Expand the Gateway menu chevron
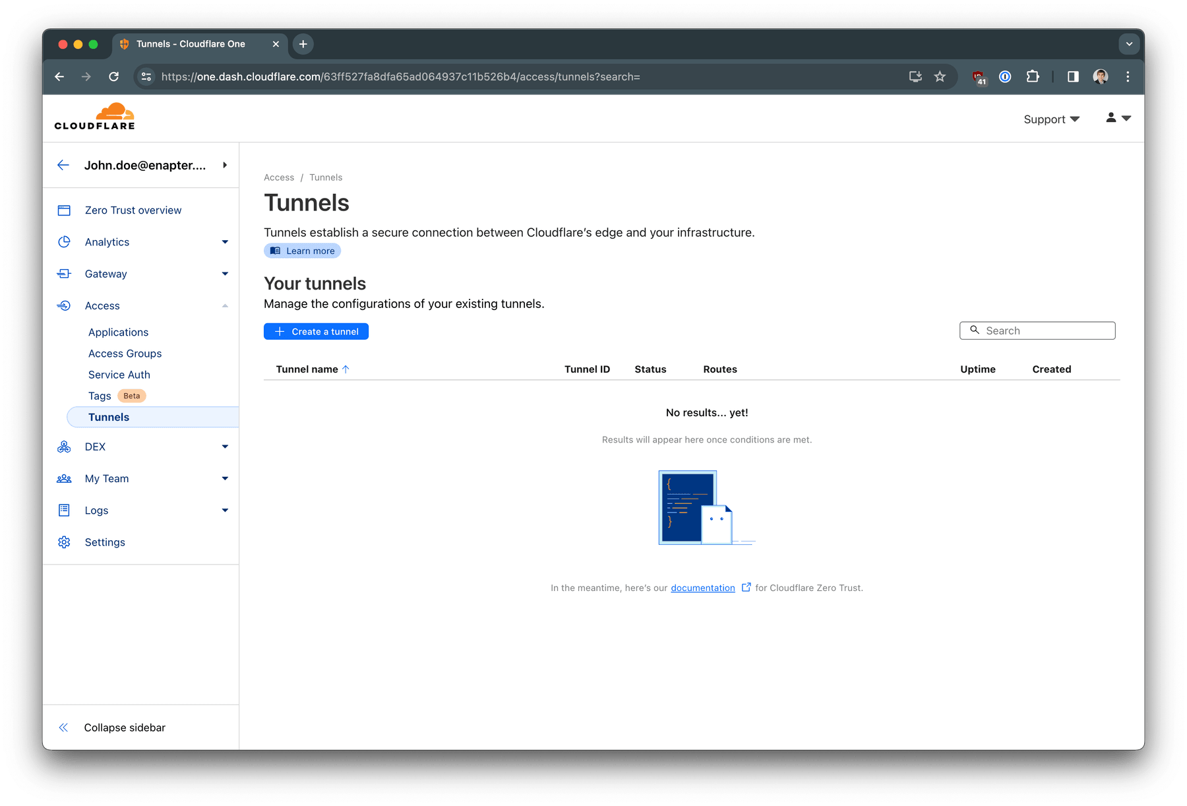The height and width of the screenshot is (806, 1187). click(x=225, y=274)
